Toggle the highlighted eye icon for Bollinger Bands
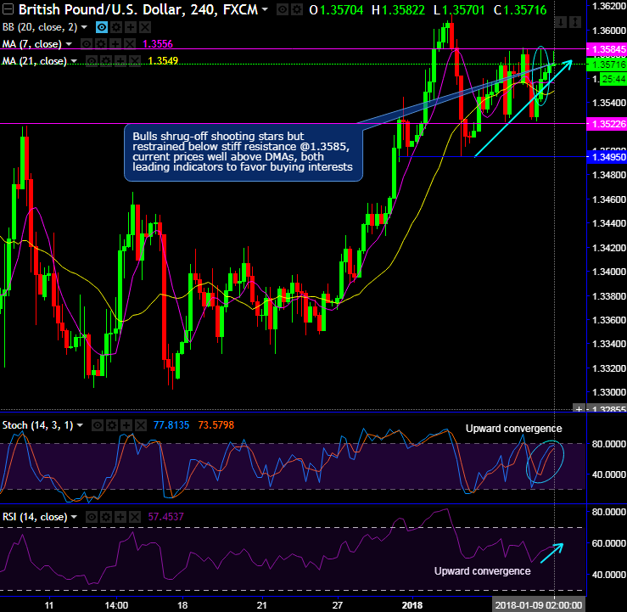 pos(102,27)
